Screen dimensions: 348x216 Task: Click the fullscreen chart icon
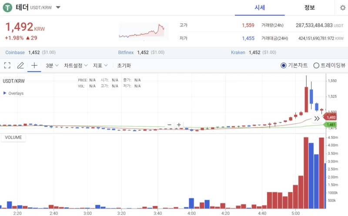(x=7, y=66)
